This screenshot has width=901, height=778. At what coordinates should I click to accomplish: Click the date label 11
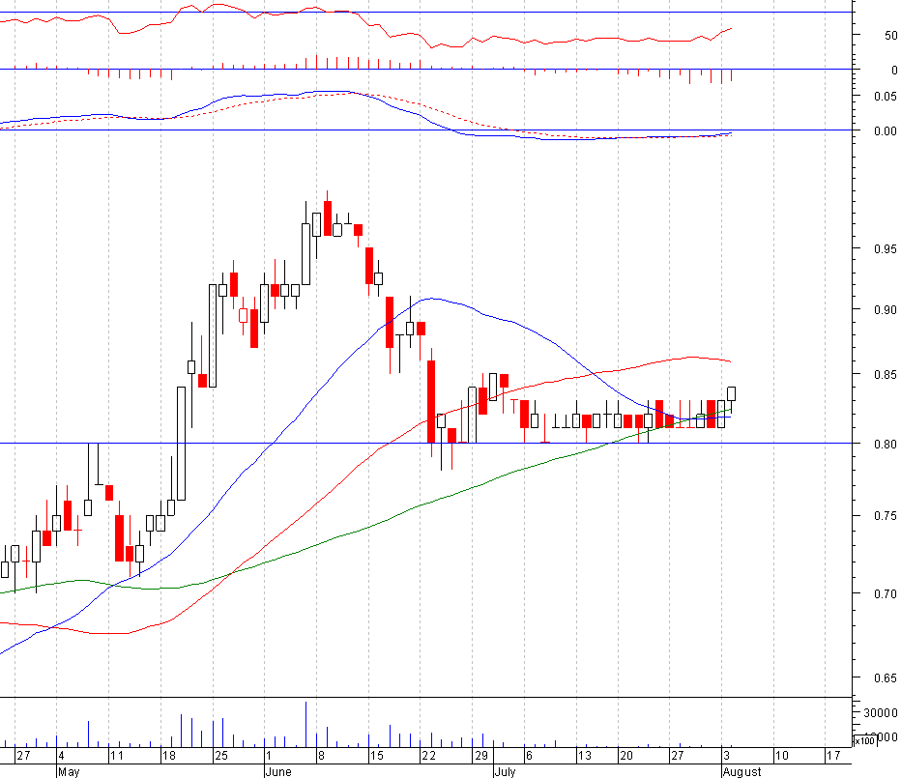pos(117,755)
